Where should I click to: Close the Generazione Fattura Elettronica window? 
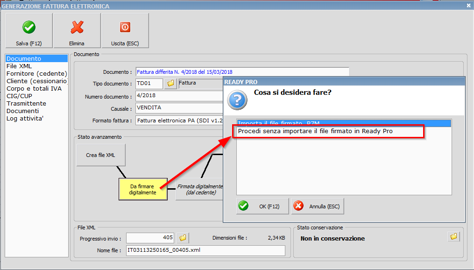point(468,6)
